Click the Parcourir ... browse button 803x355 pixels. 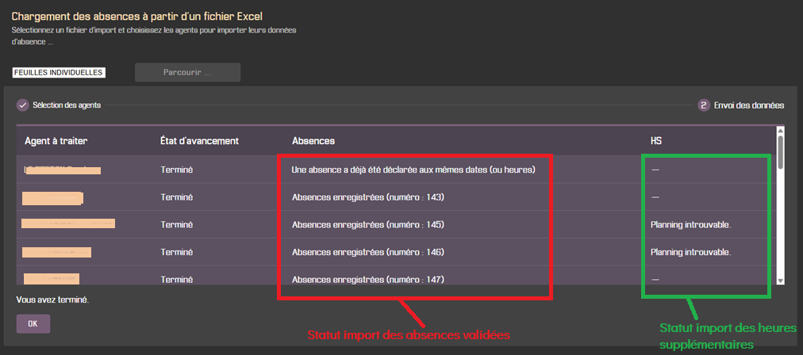coord(187,73)
